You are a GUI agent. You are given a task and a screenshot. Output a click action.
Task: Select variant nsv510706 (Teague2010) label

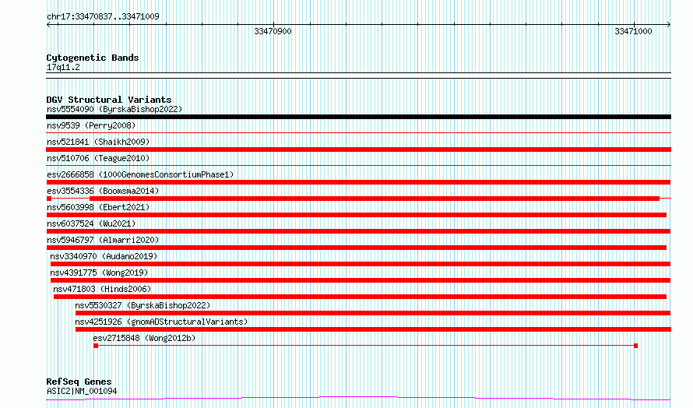click(98, 158)
